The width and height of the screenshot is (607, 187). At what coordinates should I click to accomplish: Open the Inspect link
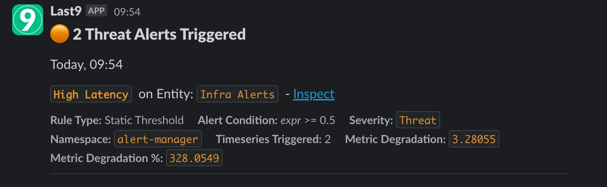coord(313,94)
